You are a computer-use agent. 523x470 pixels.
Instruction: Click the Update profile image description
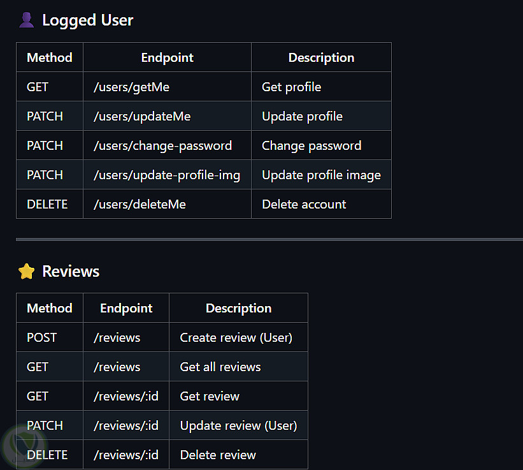(321, 175)
